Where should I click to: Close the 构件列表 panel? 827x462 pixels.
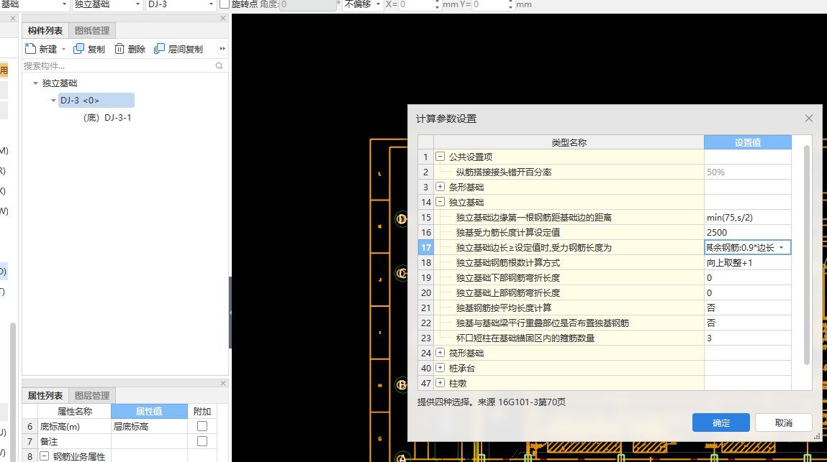tap(223, 19)
